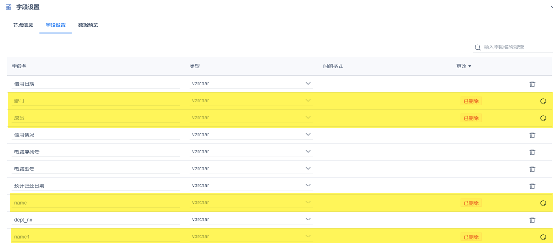Click the search magnifier icon
Screen dimensions: 553x243
pos(478,47)
